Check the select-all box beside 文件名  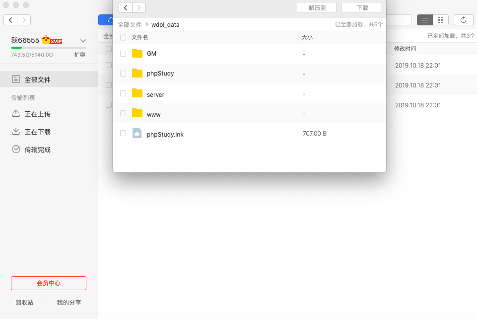tap(123, 37)
